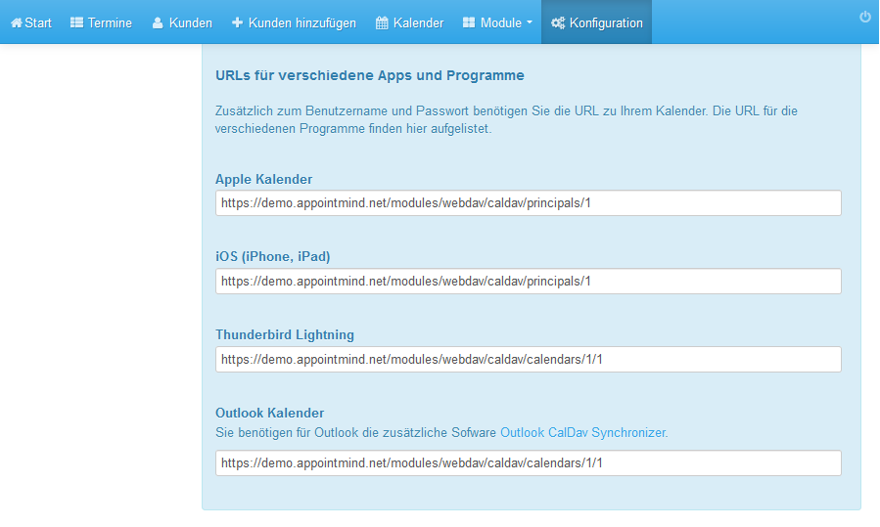Screen dimensions: 880x527
Task: Focus the iOS (iPhone, iPad) URL field
Action: pos(529,281)
